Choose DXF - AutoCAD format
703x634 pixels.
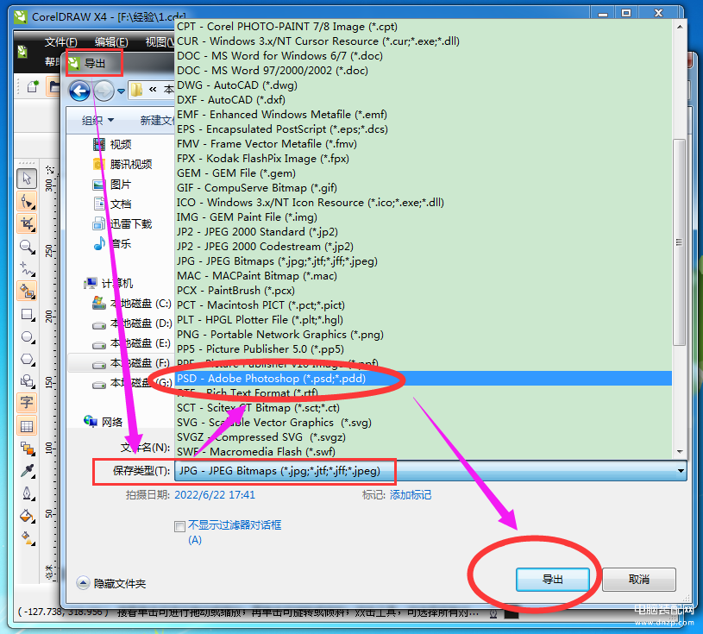(x=424, y=99)
